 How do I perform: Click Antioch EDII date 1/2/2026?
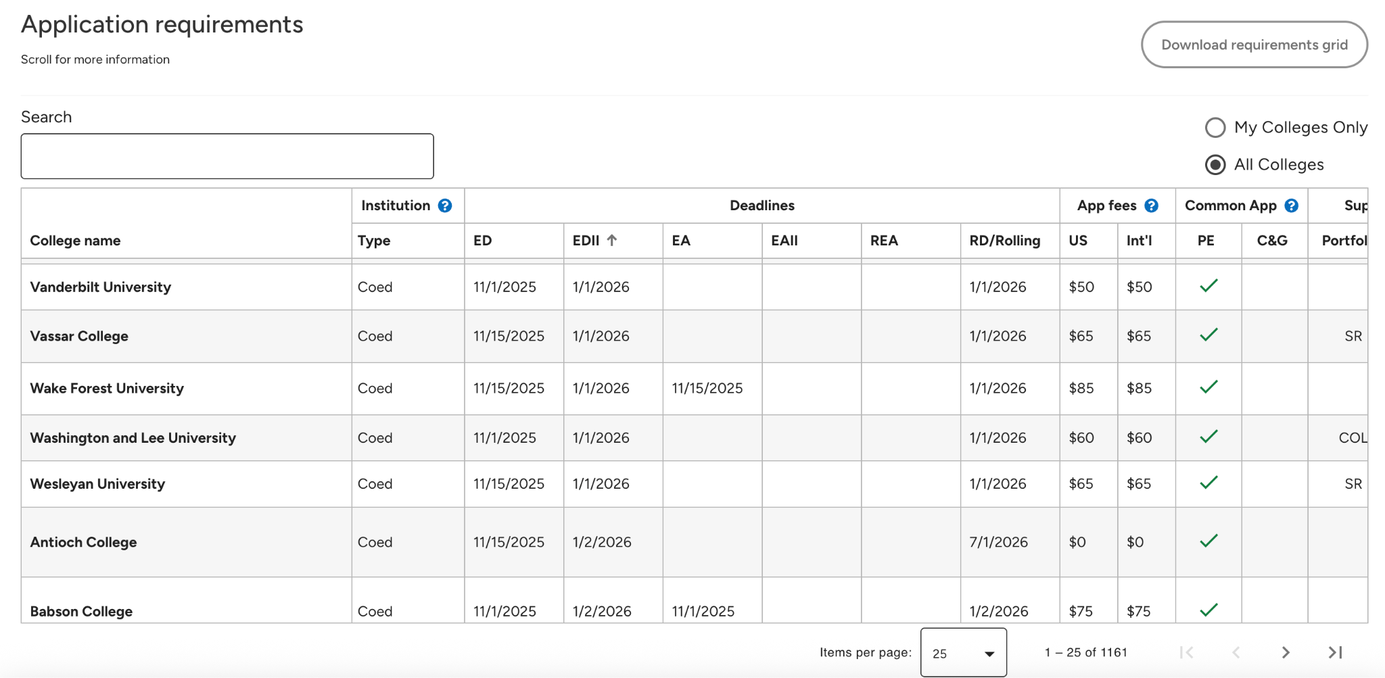click(x=602, y=542)
